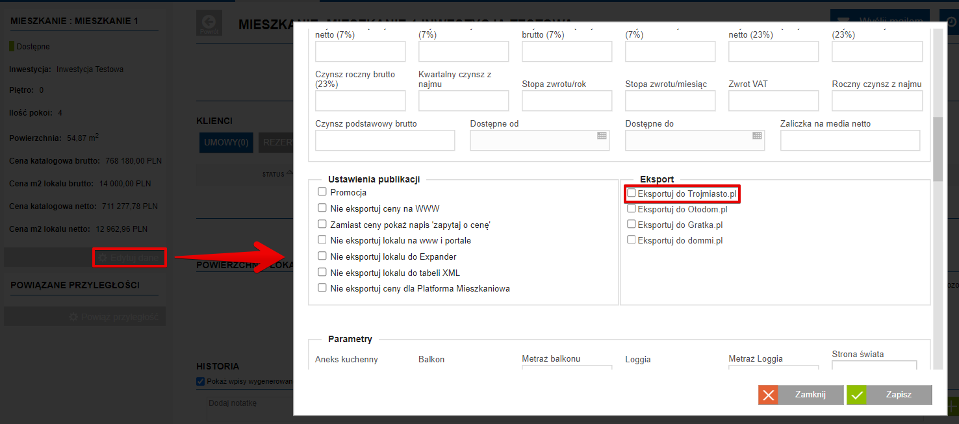This screenshot has height=424, width=959.
Task: Click the Stopa zwrotu/rok input
Action: pos(567,101)
